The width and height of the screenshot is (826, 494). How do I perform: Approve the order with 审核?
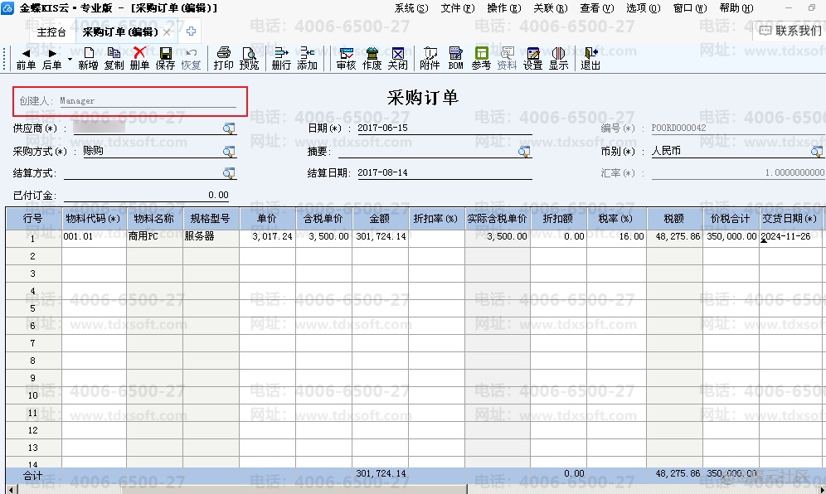[346, 59]
